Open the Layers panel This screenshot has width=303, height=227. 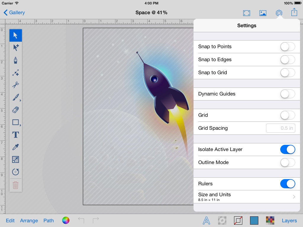point(289,220)
